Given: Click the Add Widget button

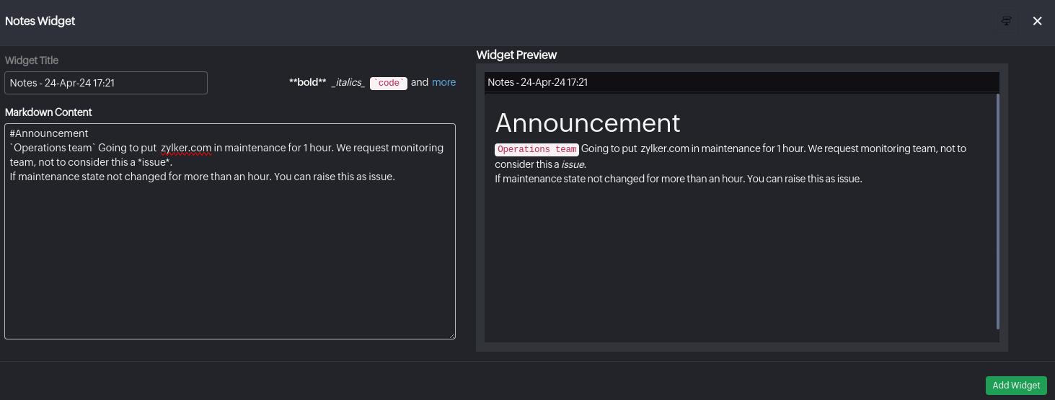Looking at the screenshot, I should [1016, 386].
